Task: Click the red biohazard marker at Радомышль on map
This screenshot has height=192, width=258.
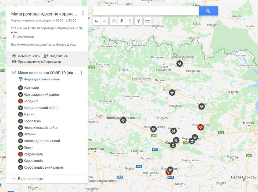Action: point(200,127)
